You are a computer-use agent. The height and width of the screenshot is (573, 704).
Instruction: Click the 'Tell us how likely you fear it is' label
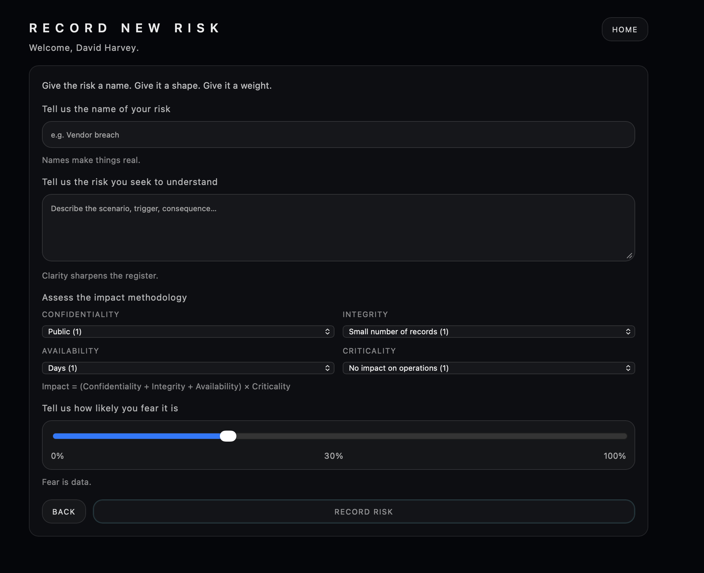click(x=110, y=408)
